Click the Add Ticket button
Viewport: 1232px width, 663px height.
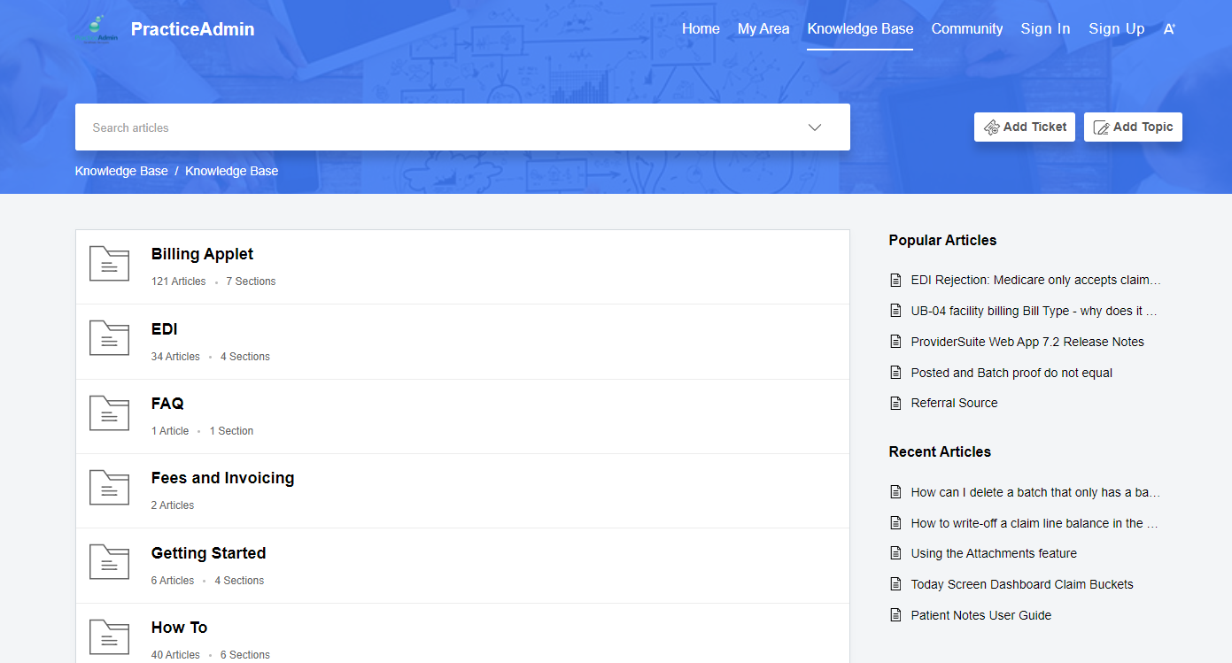[x=1025, y=127]
